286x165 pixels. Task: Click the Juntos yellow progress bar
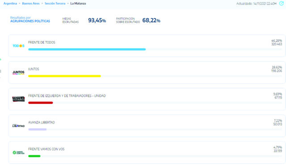(64, 76)
